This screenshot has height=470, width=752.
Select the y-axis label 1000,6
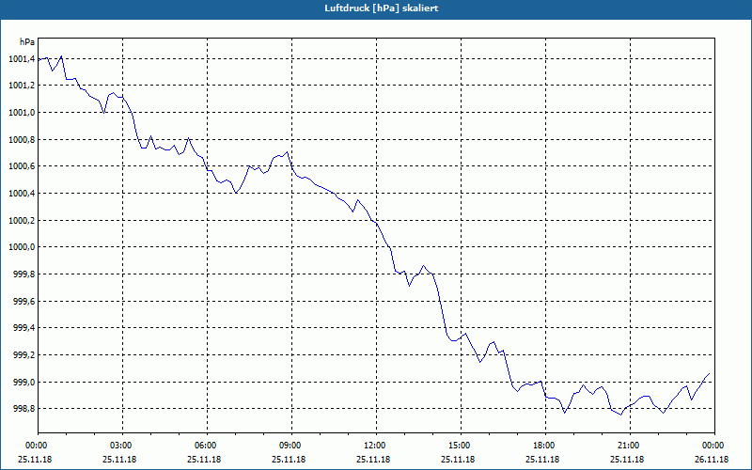click(x=22, y=166)
